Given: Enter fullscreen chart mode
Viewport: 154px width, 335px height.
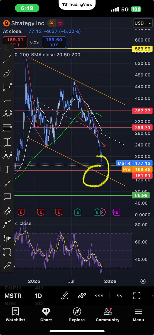Looking at the screenshot, I should (x=137, y=295).
